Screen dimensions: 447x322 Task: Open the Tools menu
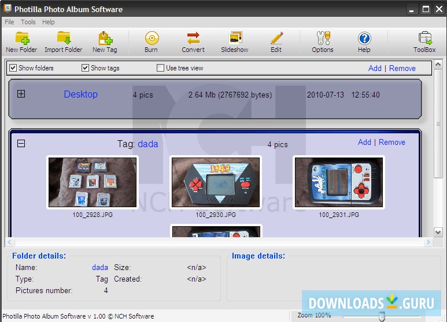click(x=28, y=22)
